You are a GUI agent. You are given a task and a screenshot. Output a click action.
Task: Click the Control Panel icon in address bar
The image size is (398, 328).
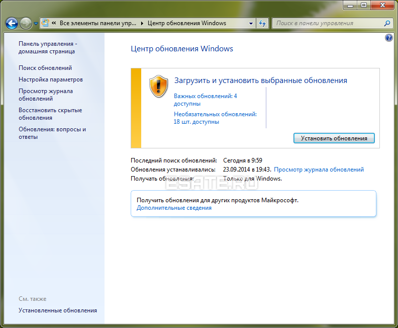coord(45,23)
